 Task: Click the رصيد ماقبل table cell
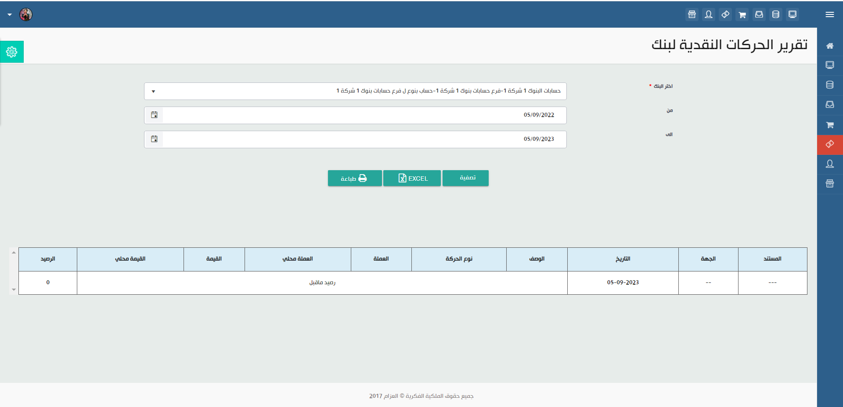click(x=322, y=283)
